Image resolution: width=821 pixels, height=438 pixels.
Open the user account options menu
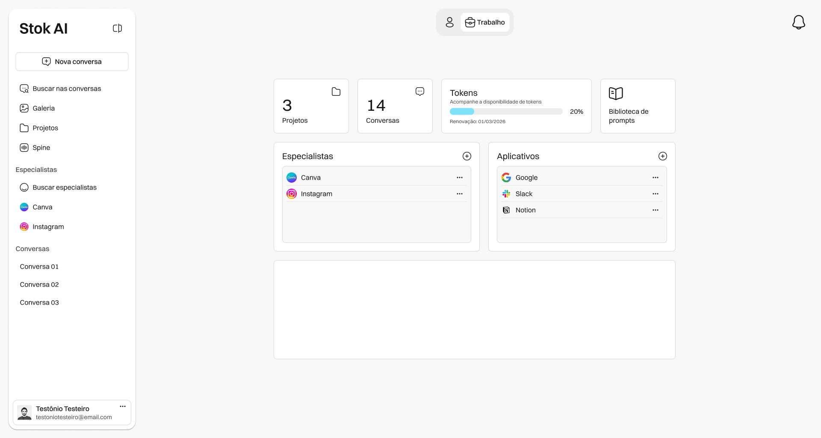pos(123,406)
